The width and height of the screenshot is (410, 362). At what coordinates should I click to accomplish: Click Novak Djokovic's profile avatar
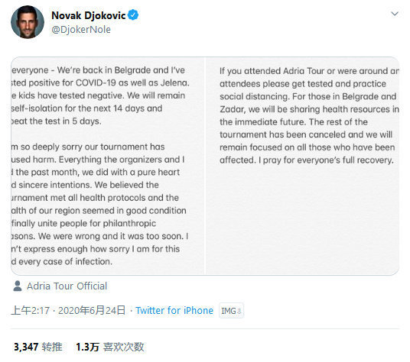(28, 22)
